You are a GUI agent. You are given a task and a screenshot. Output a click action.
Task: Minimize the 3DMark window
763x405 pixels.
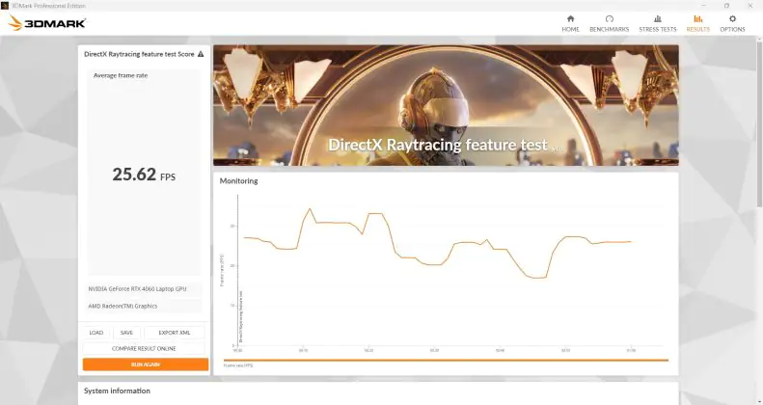[703, 6]
